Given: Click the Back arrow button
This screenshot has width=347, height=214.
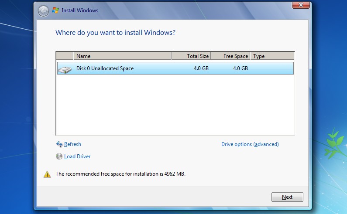Looking at the screenshot, I should pos(43,11).
